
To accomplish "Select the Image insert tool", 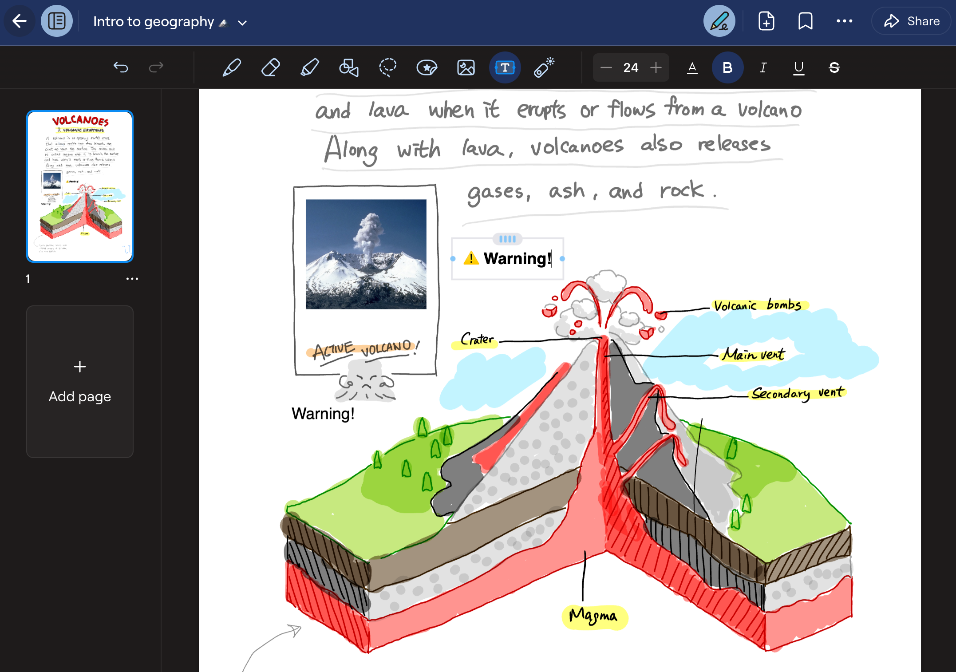I will 466,67.
